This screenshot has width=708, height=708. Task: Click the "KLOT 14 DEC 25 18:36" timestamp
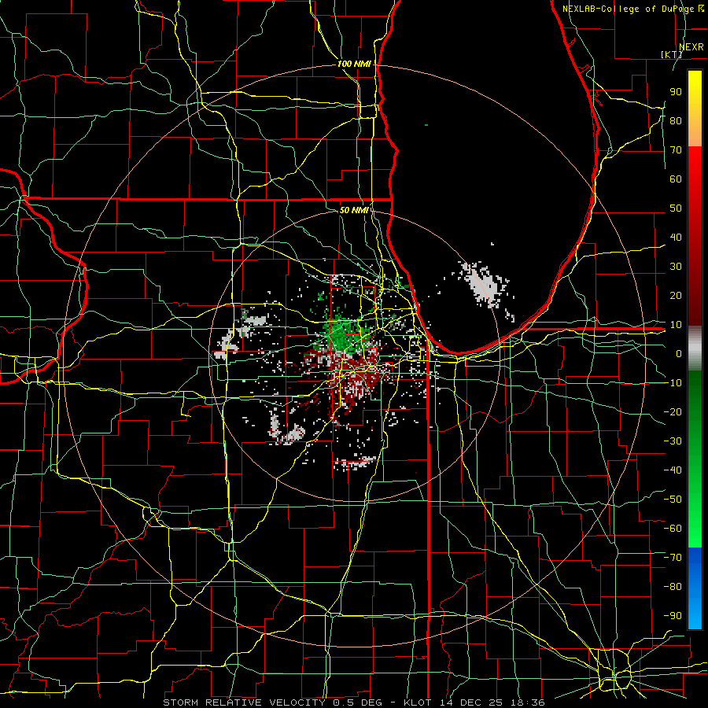pos(474,702)
